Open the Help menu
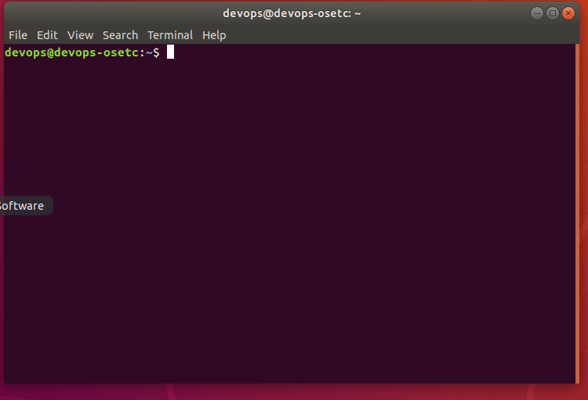Viewport: 588px width, 400px height. [x=214, y=35]
